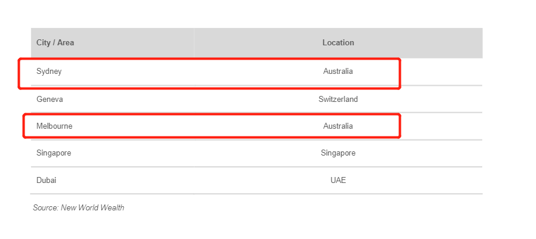The image size is (536, 239).
Task: Click left edge of Sydney row's red highlight
Action: (19, 73)
